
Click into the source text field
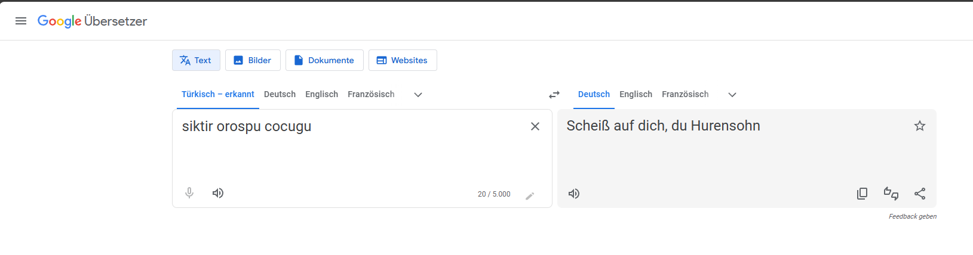coord(352,152)
